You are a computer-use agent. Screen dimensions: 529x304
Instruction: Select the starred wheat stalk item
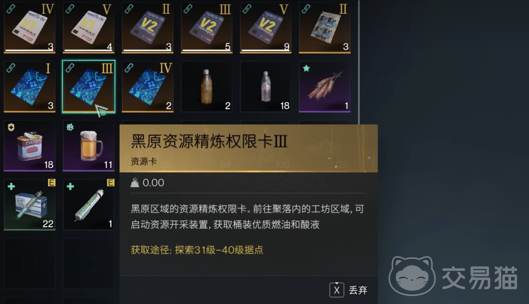coord(325,87)
